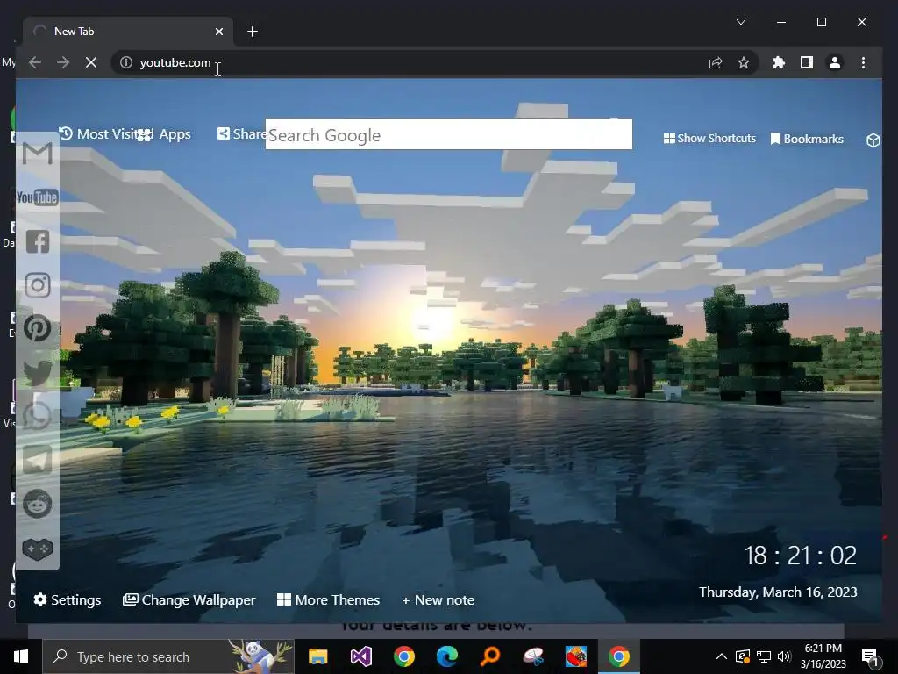
Task: Close the New Tab tab
Action: (218, 32)
